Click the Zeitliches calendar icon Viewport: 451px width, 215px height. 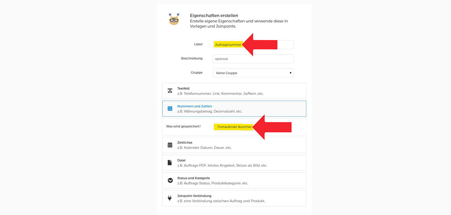click(x=170, y=145)
